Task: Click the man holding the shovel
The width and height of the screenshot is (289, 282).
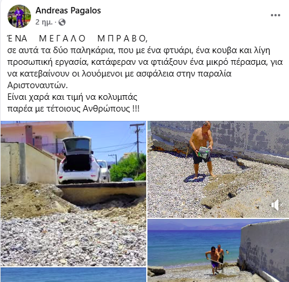Action: (x=214, y=260)
